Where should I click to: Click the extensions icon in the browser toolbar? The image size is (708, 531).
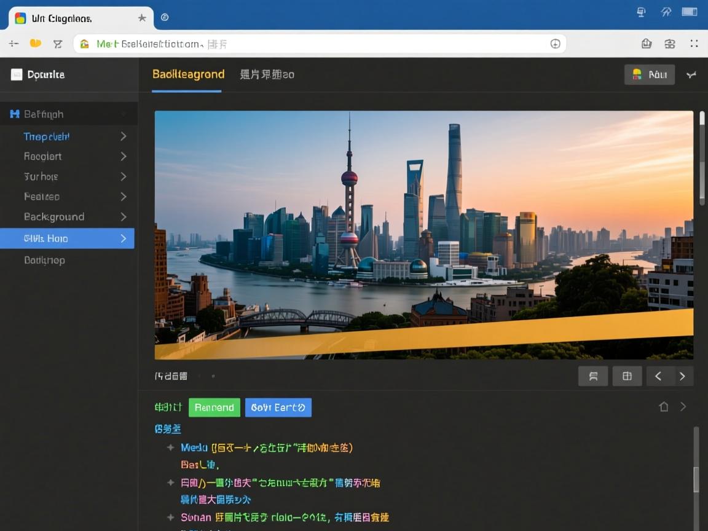click(670, 44)
